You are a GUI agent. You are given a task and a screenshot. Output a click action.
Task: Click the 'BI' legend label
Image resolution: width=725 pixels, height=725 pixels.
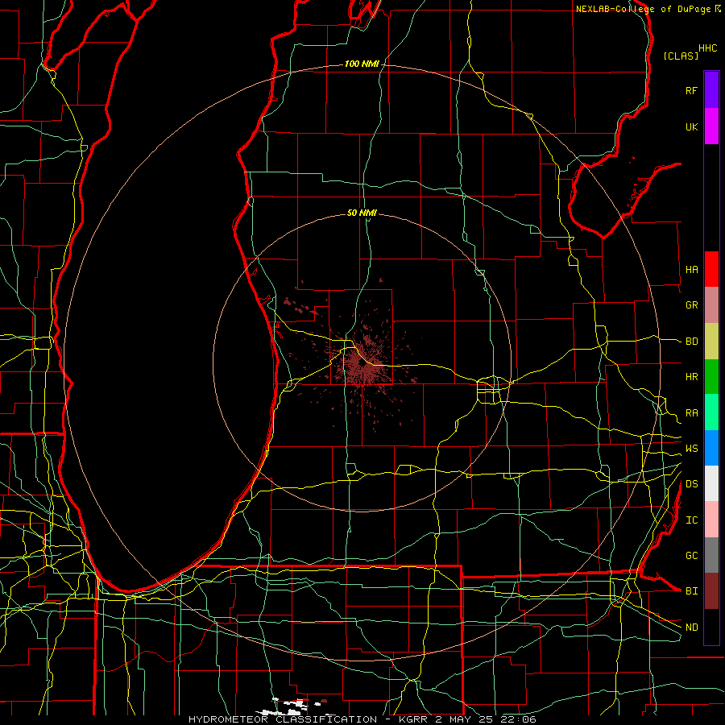coord(691,591)
